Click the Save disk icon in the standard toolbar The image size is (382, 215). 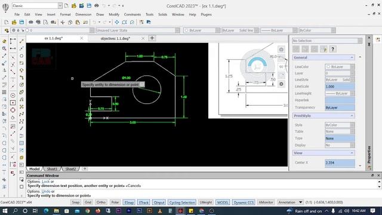[21, 22]
